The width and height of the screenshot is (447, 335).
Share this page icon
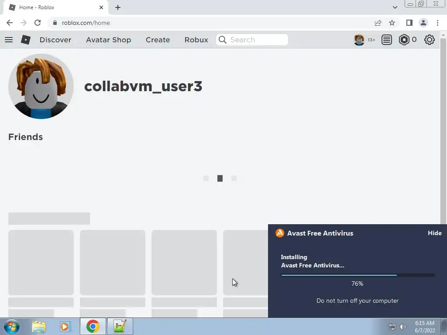378,23
